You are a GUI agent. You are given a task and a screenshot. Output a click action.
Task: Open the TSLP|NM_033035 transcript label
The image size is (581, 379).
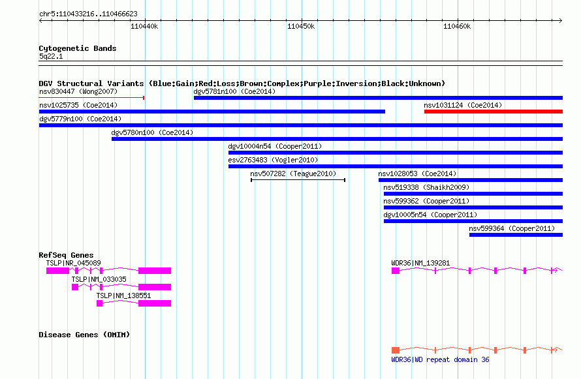click(99, 279)
